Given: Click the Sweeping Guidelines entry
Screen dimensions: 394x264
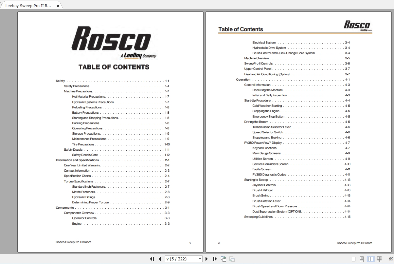Looking at the screenshot, I should (297, 217).
